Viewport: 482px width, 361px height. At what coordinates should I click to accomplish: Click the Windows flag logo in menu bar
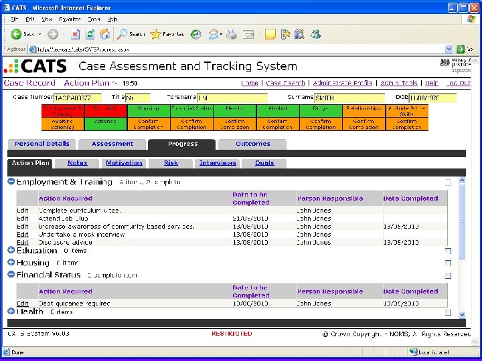471,19
